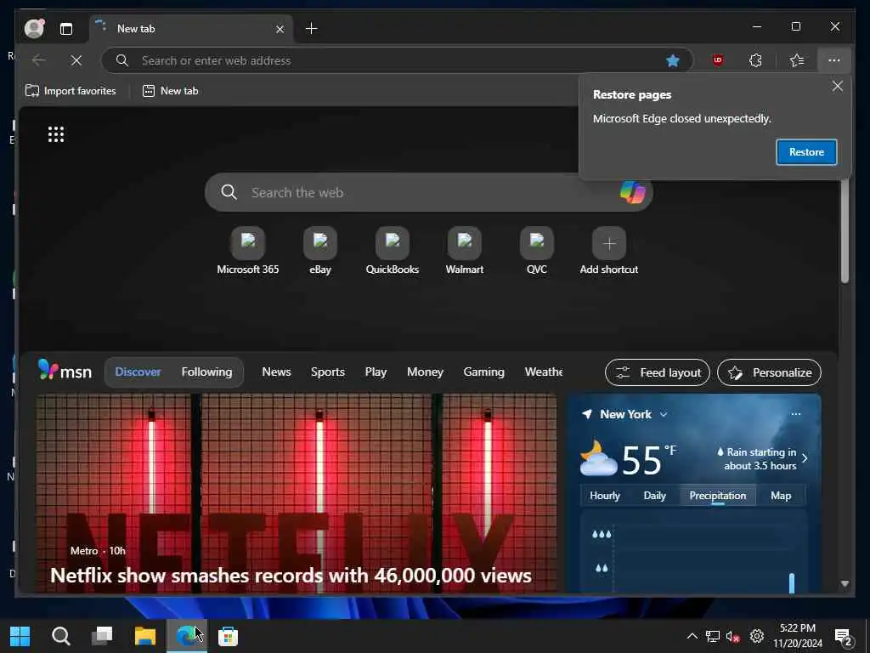
Task: Open the Play section
Action: pos(376,372)
